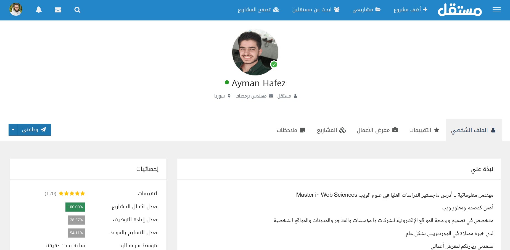This screenshot has height=250, width=510.
Task: Open the user avatar menu in the header
Action: [x=16, y=9]
